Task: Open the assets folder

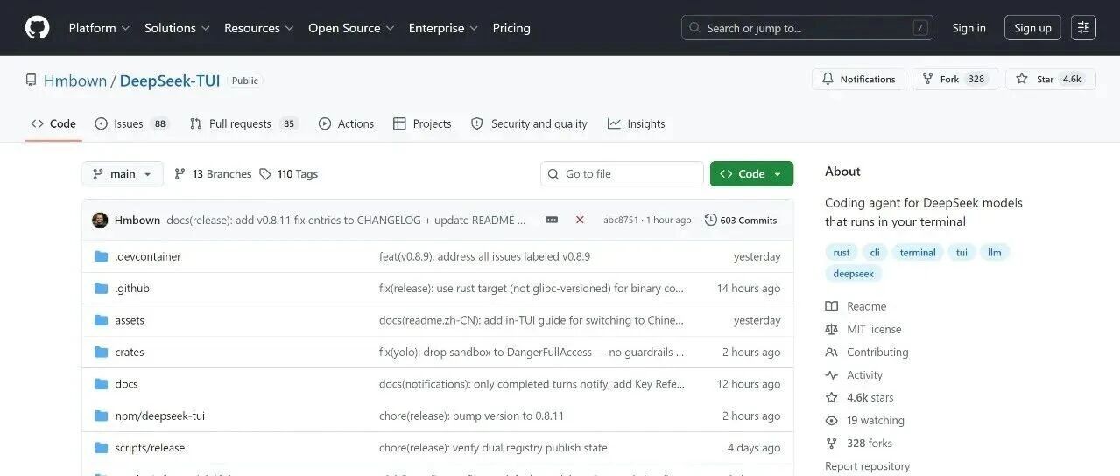Action: pyautogui.click(x=130, y=320)
